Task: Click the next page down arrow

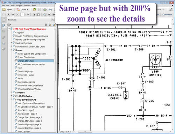Action: [13, 15]
